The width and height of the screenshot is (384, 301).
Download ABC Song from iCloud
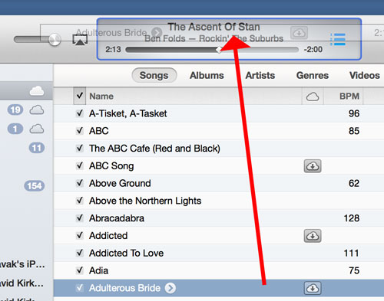point(313,166)
